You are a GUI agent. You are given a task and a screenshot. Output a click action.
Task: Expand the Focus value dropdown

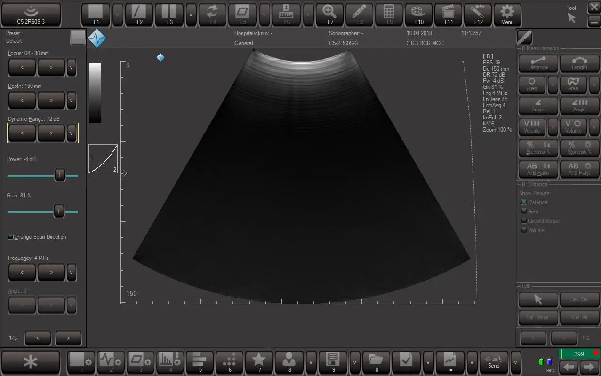[72, 67]
